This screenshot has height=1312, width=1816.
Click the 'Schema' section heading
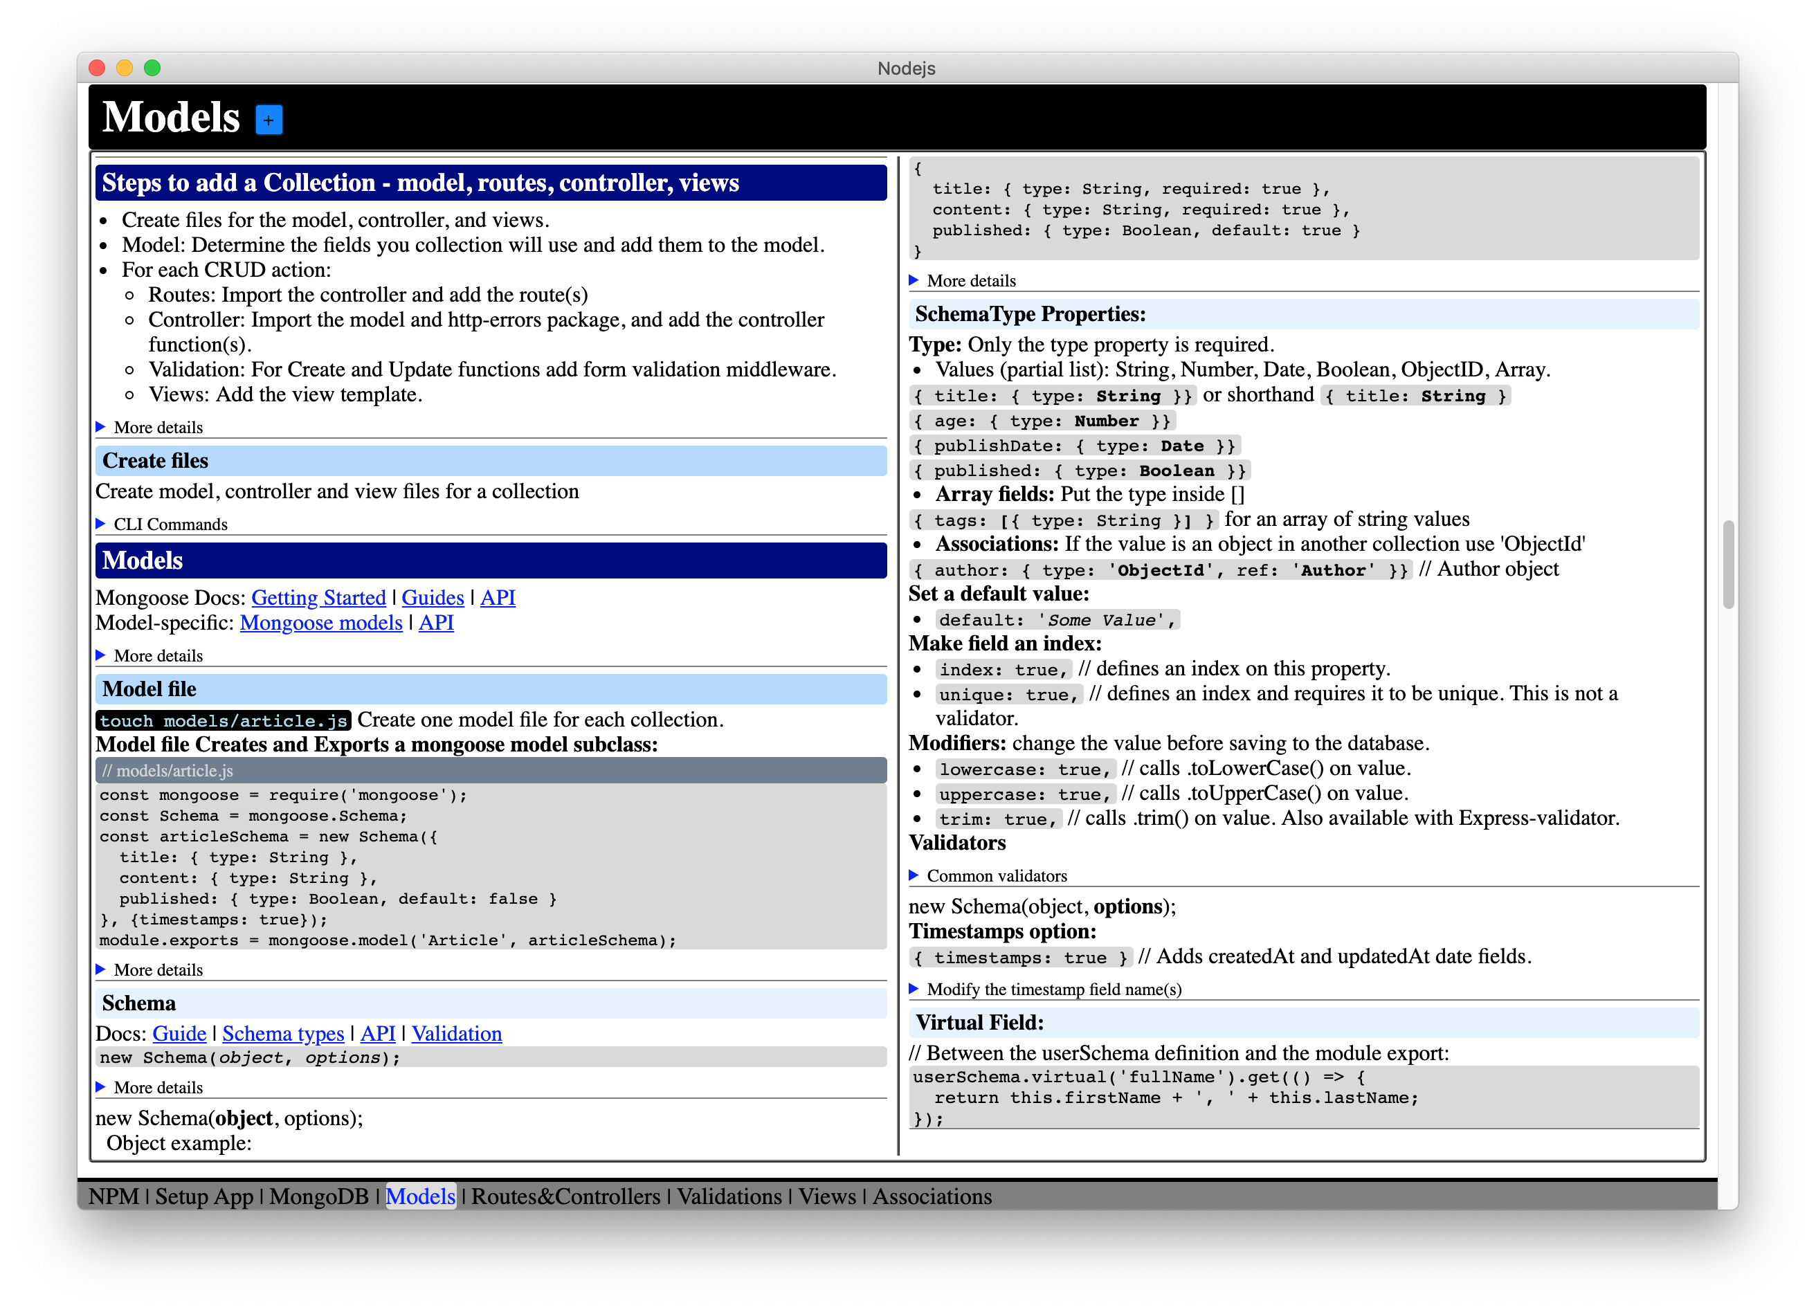point(491,1004)
